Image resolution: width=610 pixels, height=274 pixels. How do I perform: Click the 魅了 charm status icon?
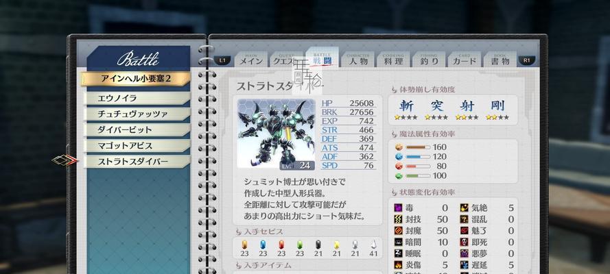[x=464, y=231]
